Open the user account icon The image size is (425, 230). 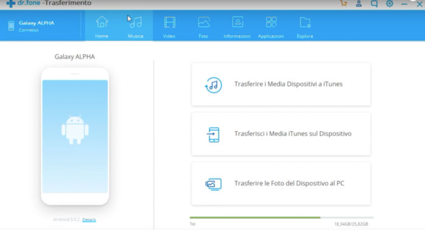click(x=359, y=4)
